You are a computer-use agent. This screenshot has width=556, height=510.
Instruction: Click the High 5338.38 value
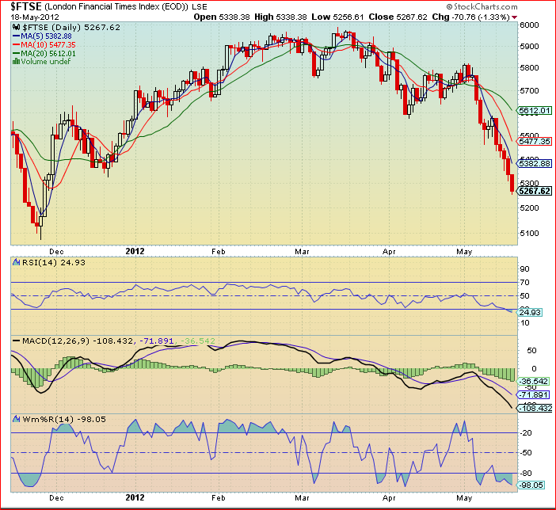280,17
